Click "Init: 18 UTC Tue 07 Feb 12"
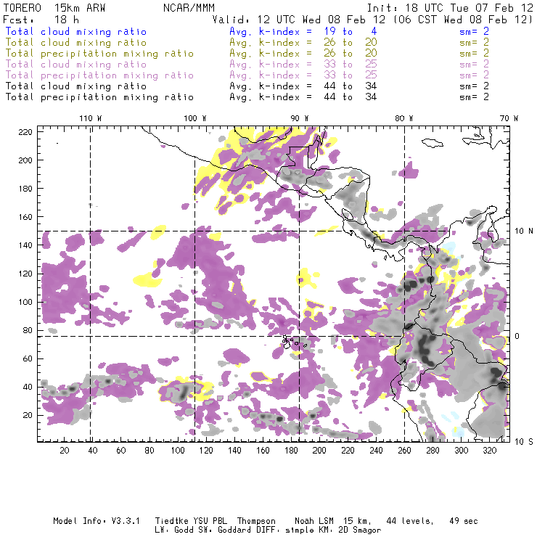The width and height of the screenshot is (537, 537). [450, 7]
